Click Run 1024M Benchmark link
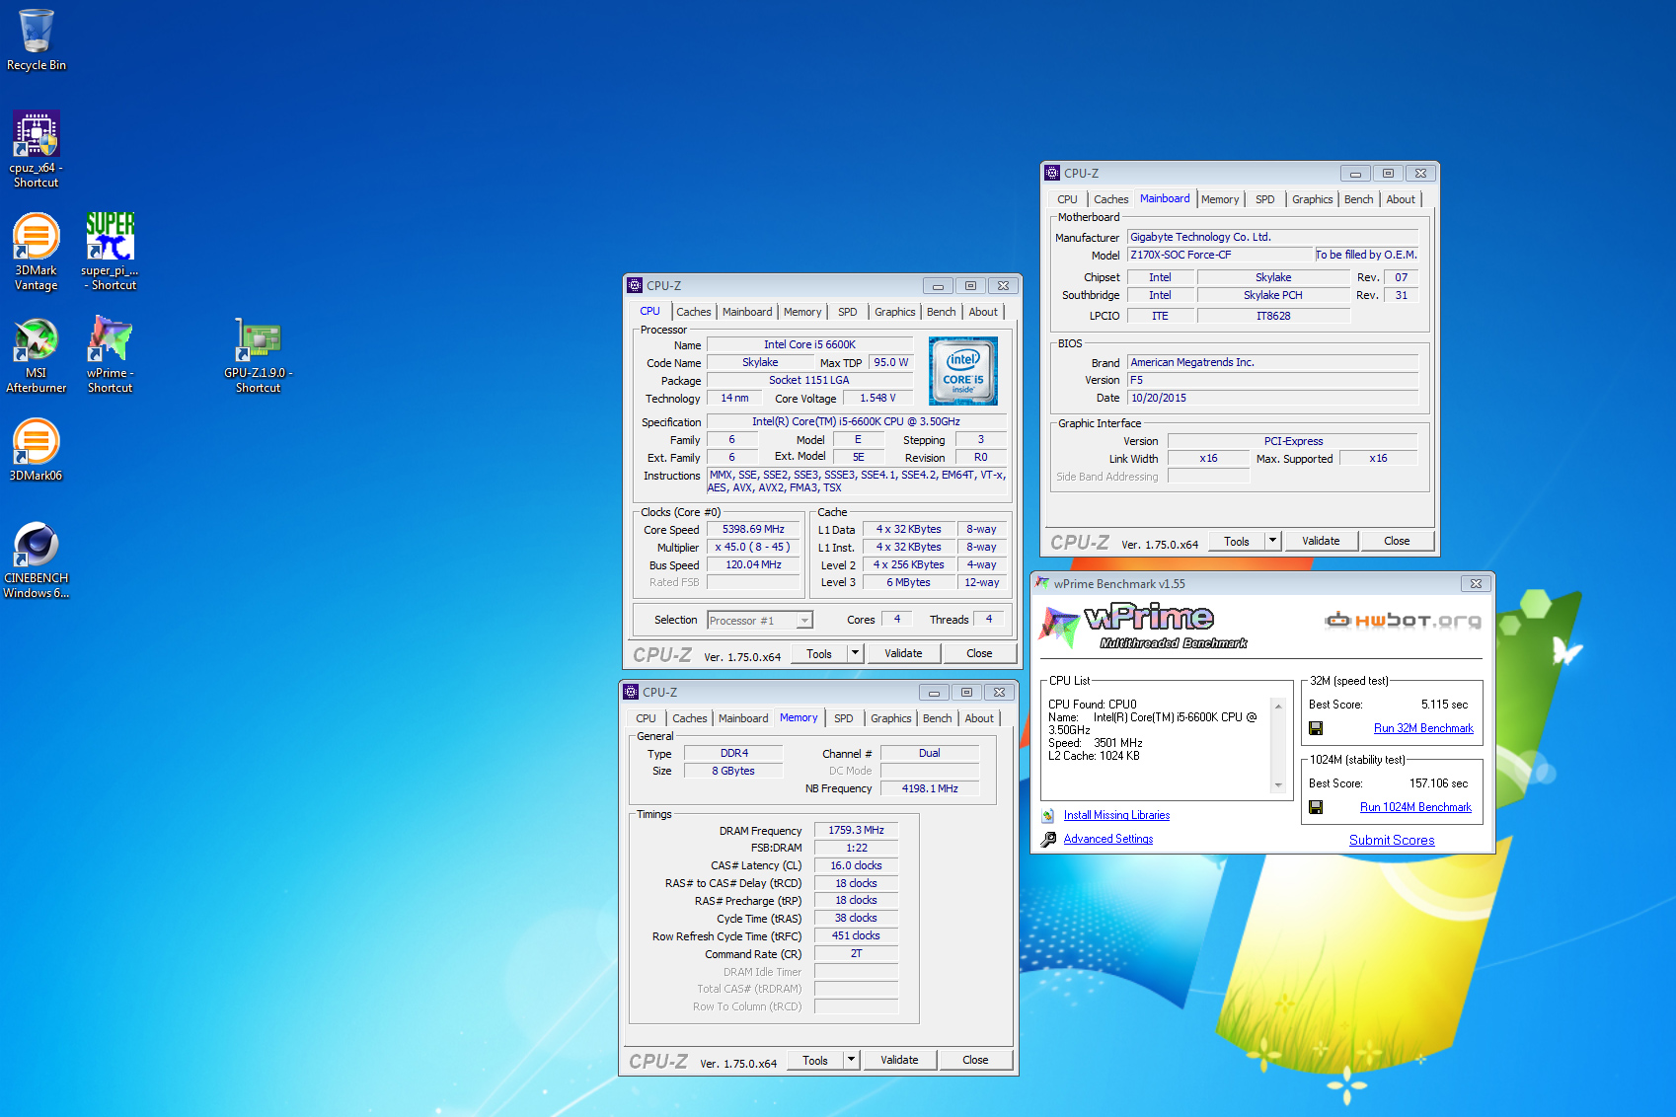Screen dimensions: 1676x1117 click(x=1415, y=807)
